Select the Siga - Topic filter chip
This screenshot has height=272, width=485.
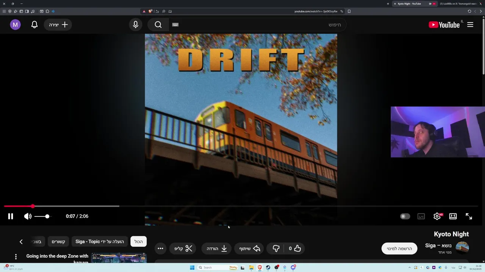point(100,241)
